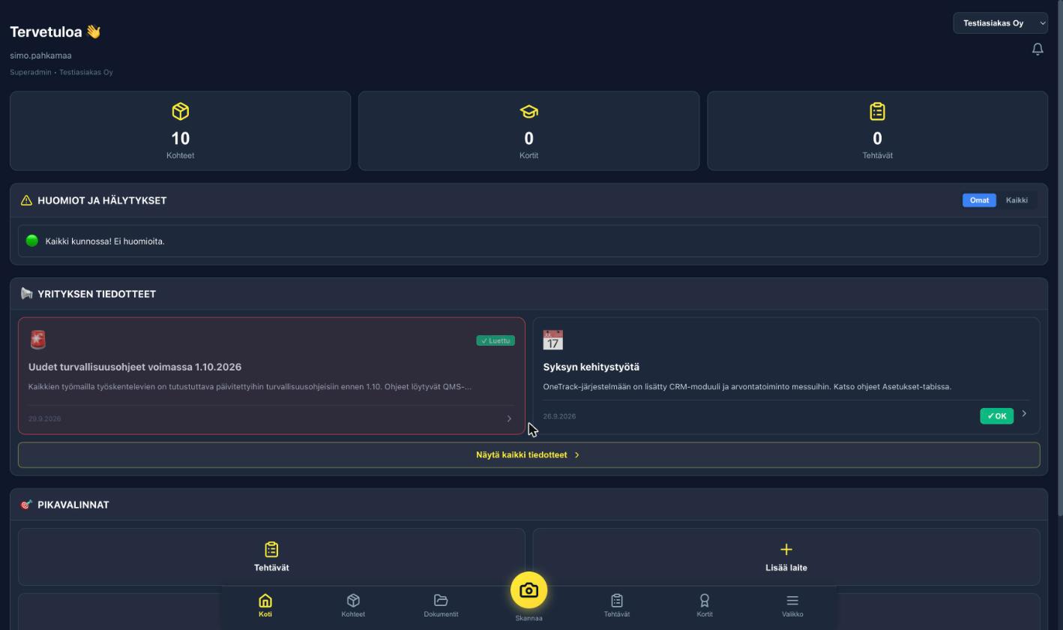Tap the yellow Skannaa camera button
The height and width of the screenshot is (630, 1063).
tap(529, 590)
